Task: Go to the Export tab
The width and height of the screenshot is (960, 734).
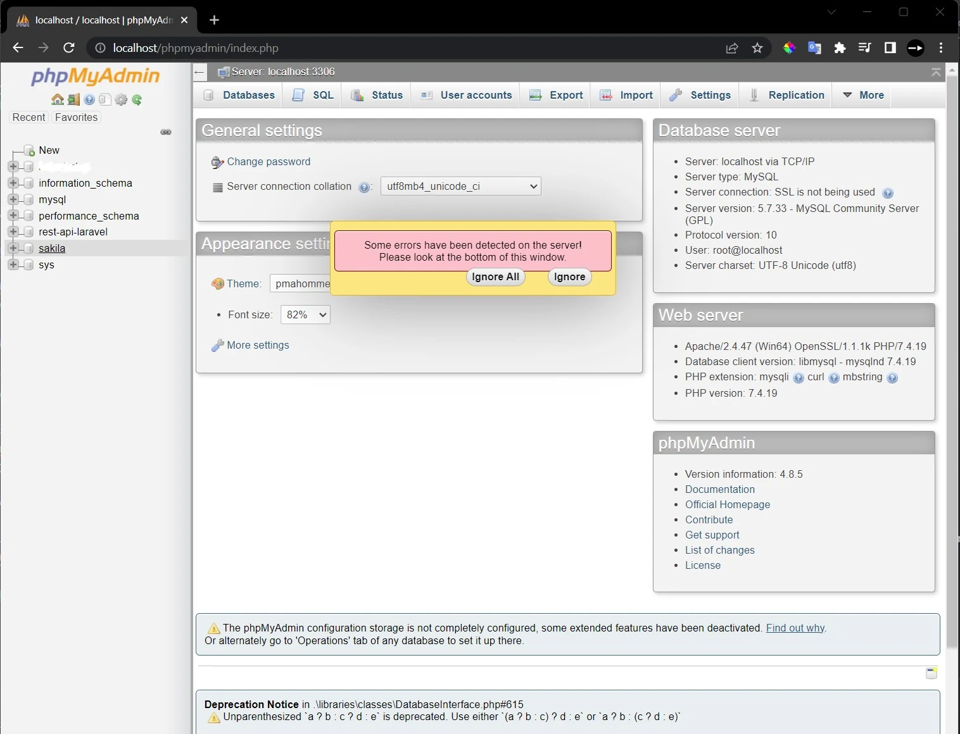Action: [x=556, y=95]
